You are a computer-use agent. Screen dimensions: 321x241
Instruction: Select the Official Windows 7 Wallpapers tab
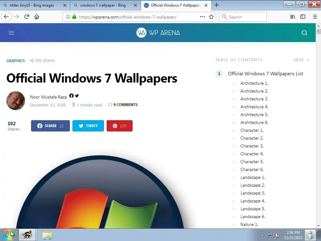176,5
